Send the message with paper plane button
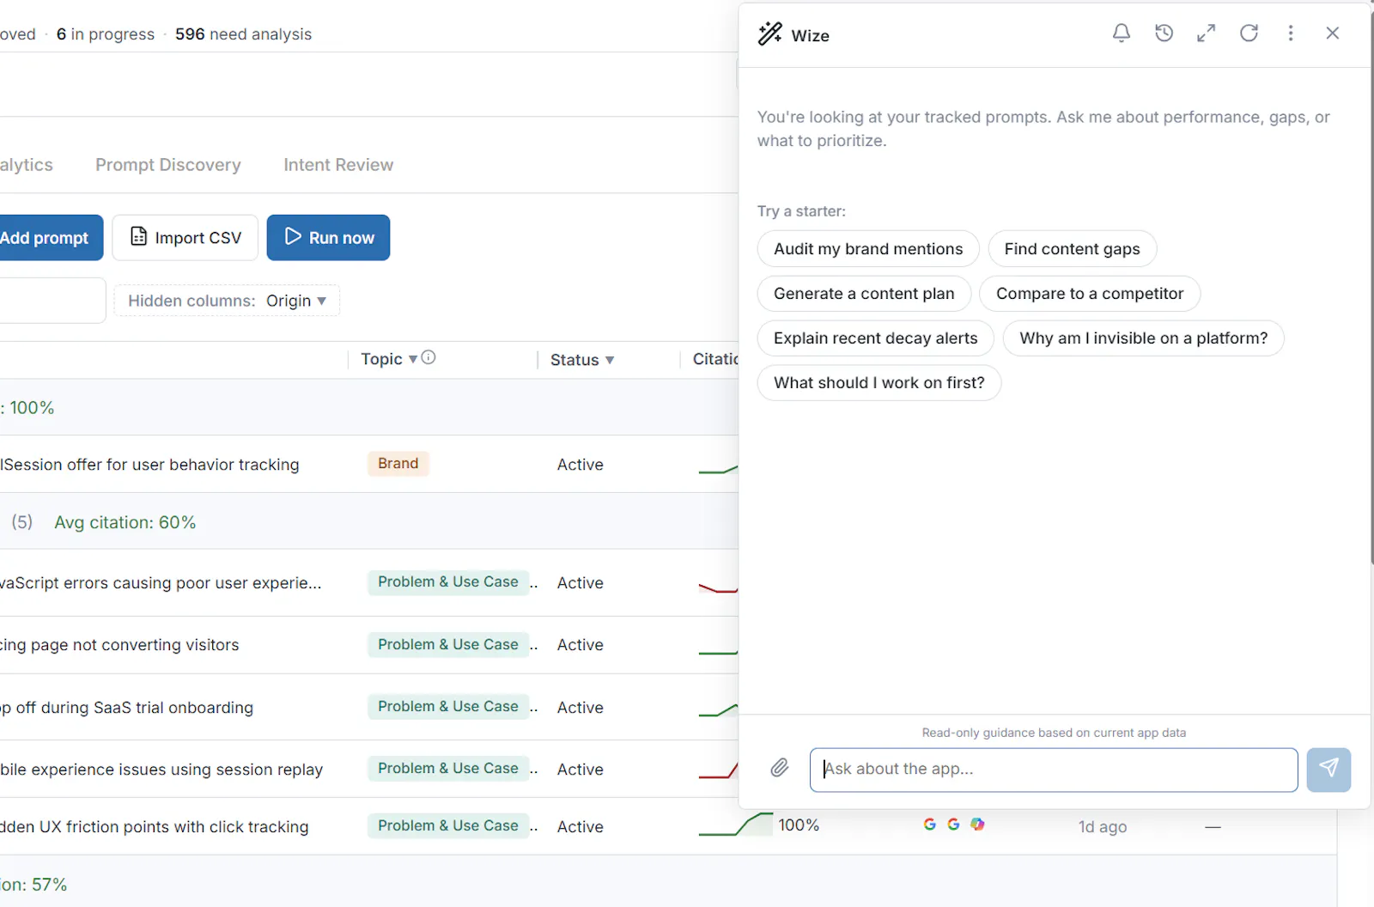1374x907 pixels. coord(1328,770)
